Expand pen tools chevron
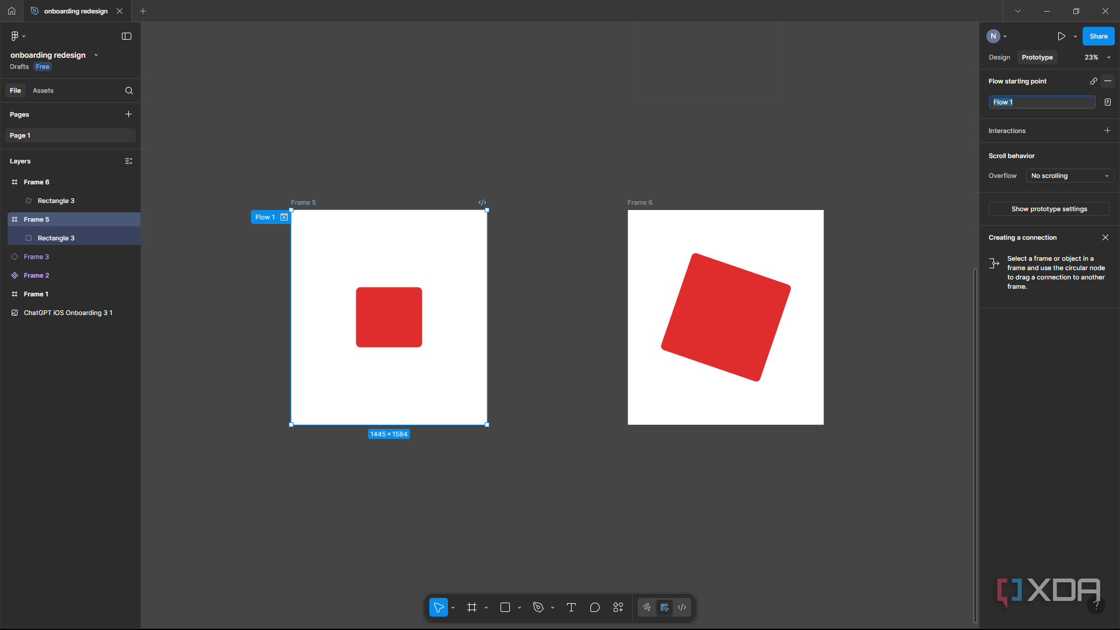Image resolution: width=1120 pixels, height=630 pixels. 552,607
